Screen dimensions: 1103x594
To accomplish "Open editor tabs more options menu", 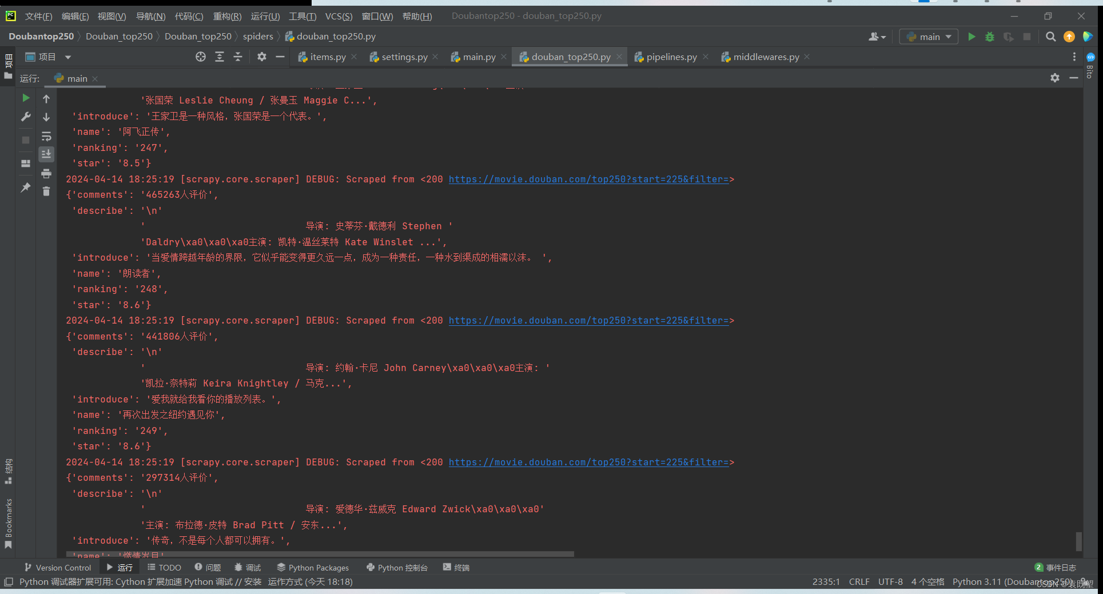I will pyautogui.click(x=1074, y=57).
